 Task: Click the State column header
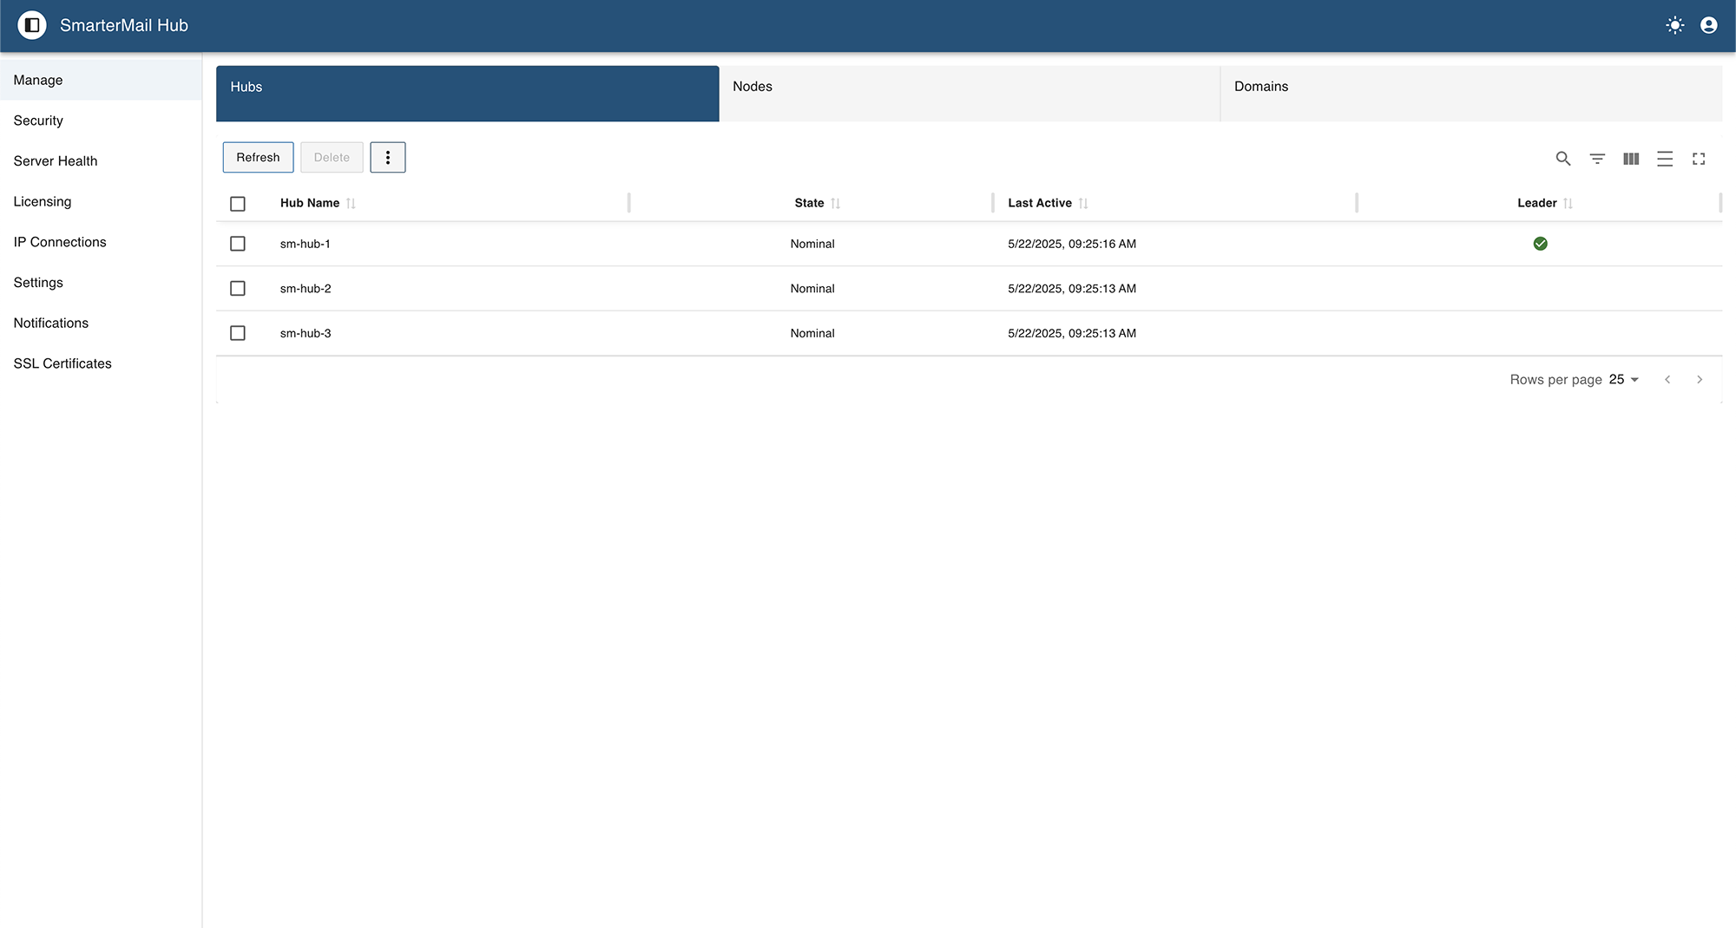809,203
